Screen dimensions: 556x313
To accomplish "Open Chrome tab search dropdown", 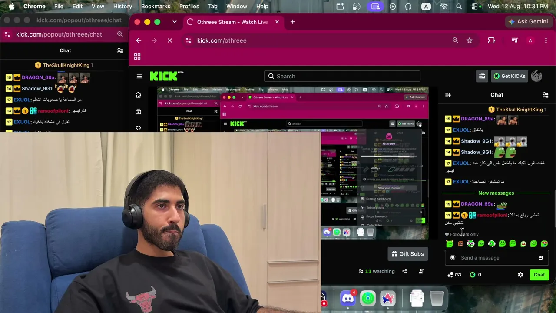I will 175,22.
